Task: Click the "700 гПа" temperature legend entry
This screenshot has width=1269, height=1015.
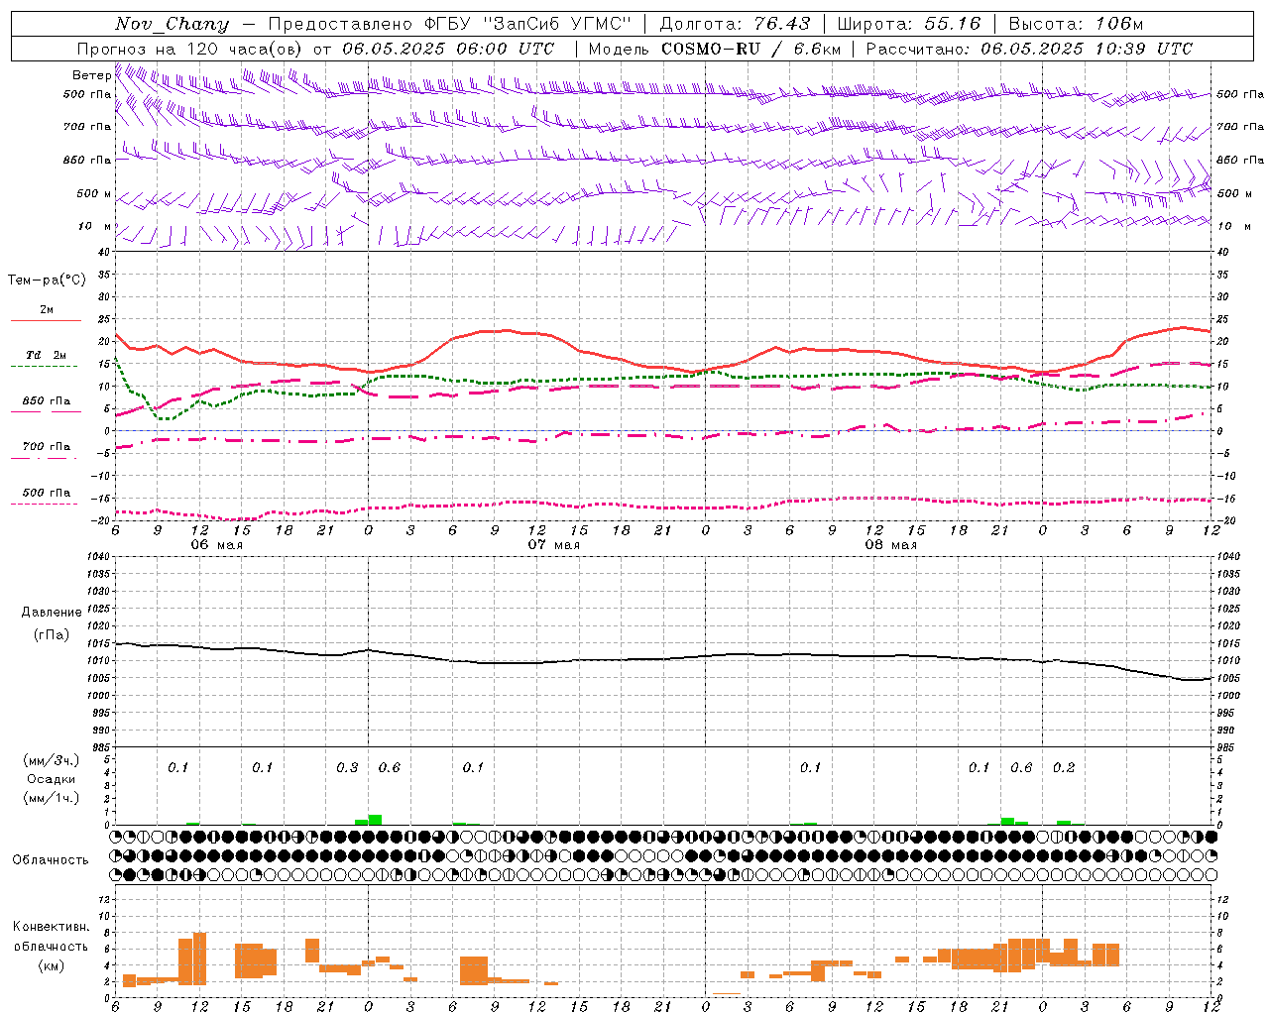Action: pos(47,446)
